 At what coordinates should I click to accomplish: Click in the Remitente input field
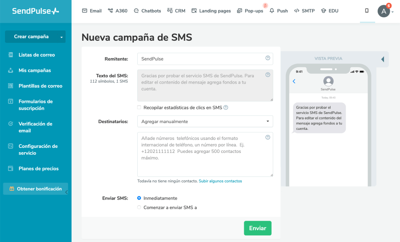point(205,59)
